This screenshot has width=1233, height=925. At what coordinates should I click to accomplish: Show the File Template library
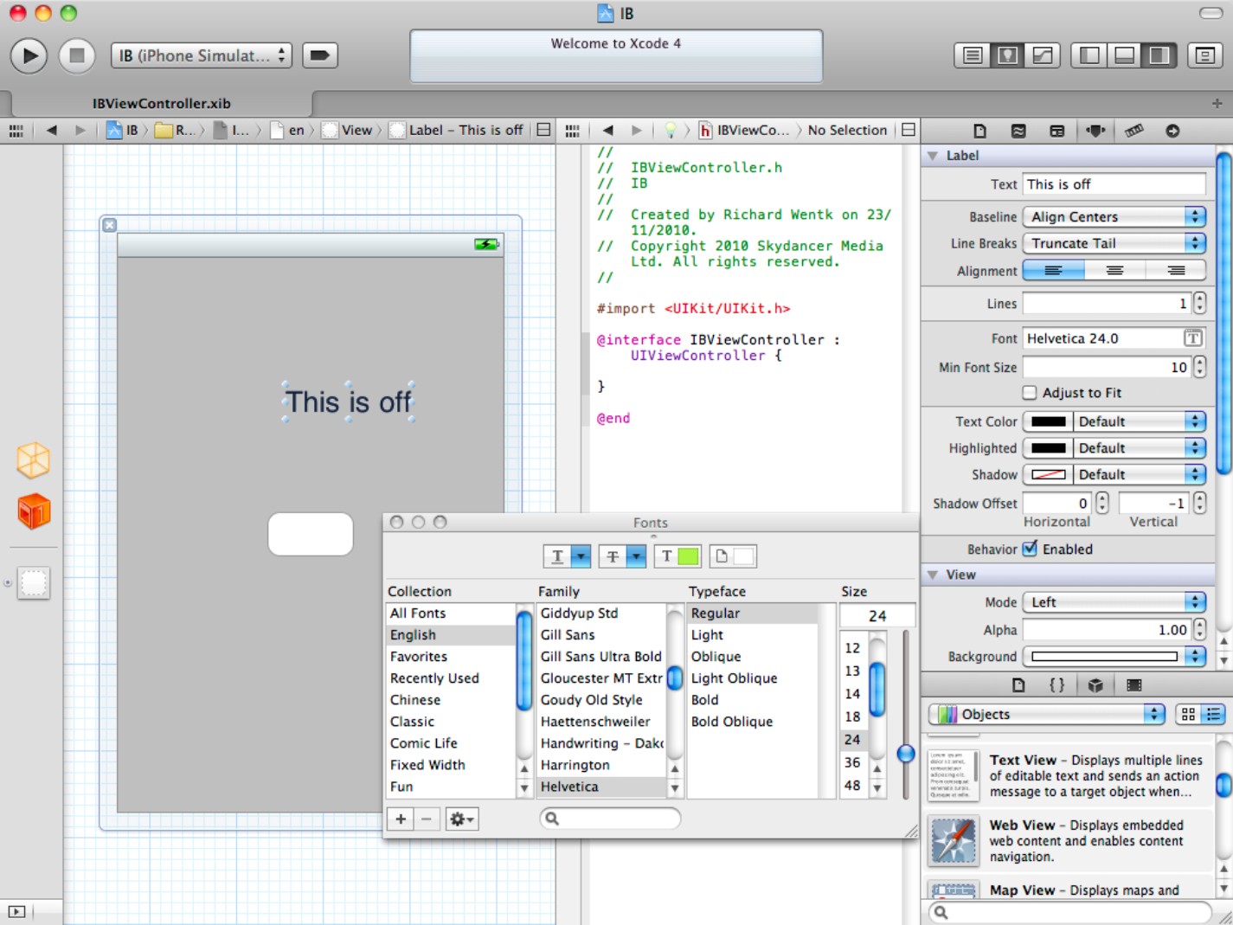pos(1018,685)
